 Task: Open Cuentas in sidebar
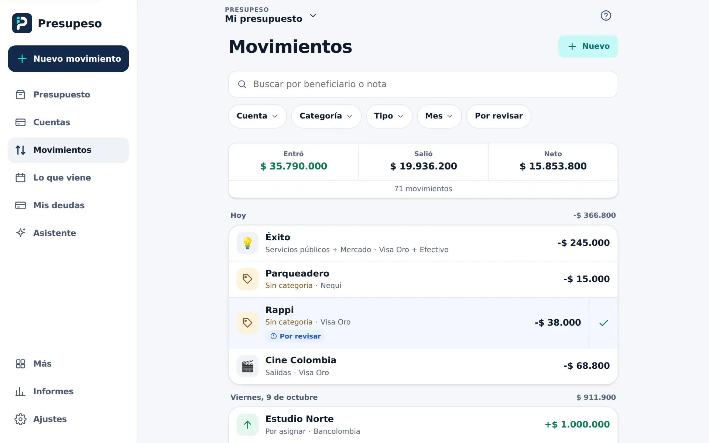(x=68, y=122)
